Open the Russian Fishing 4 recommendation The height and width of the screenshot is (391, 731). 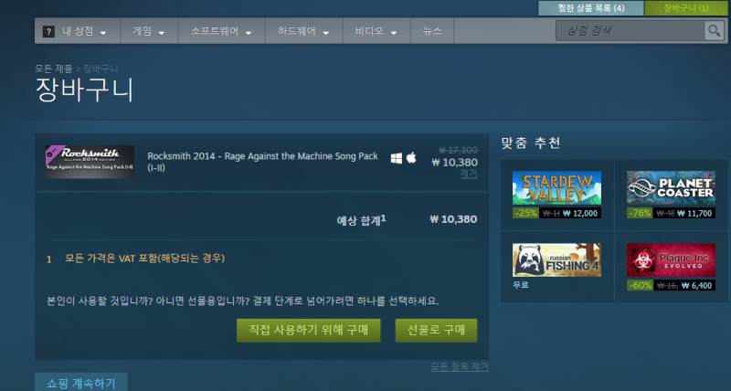[556, 259]
